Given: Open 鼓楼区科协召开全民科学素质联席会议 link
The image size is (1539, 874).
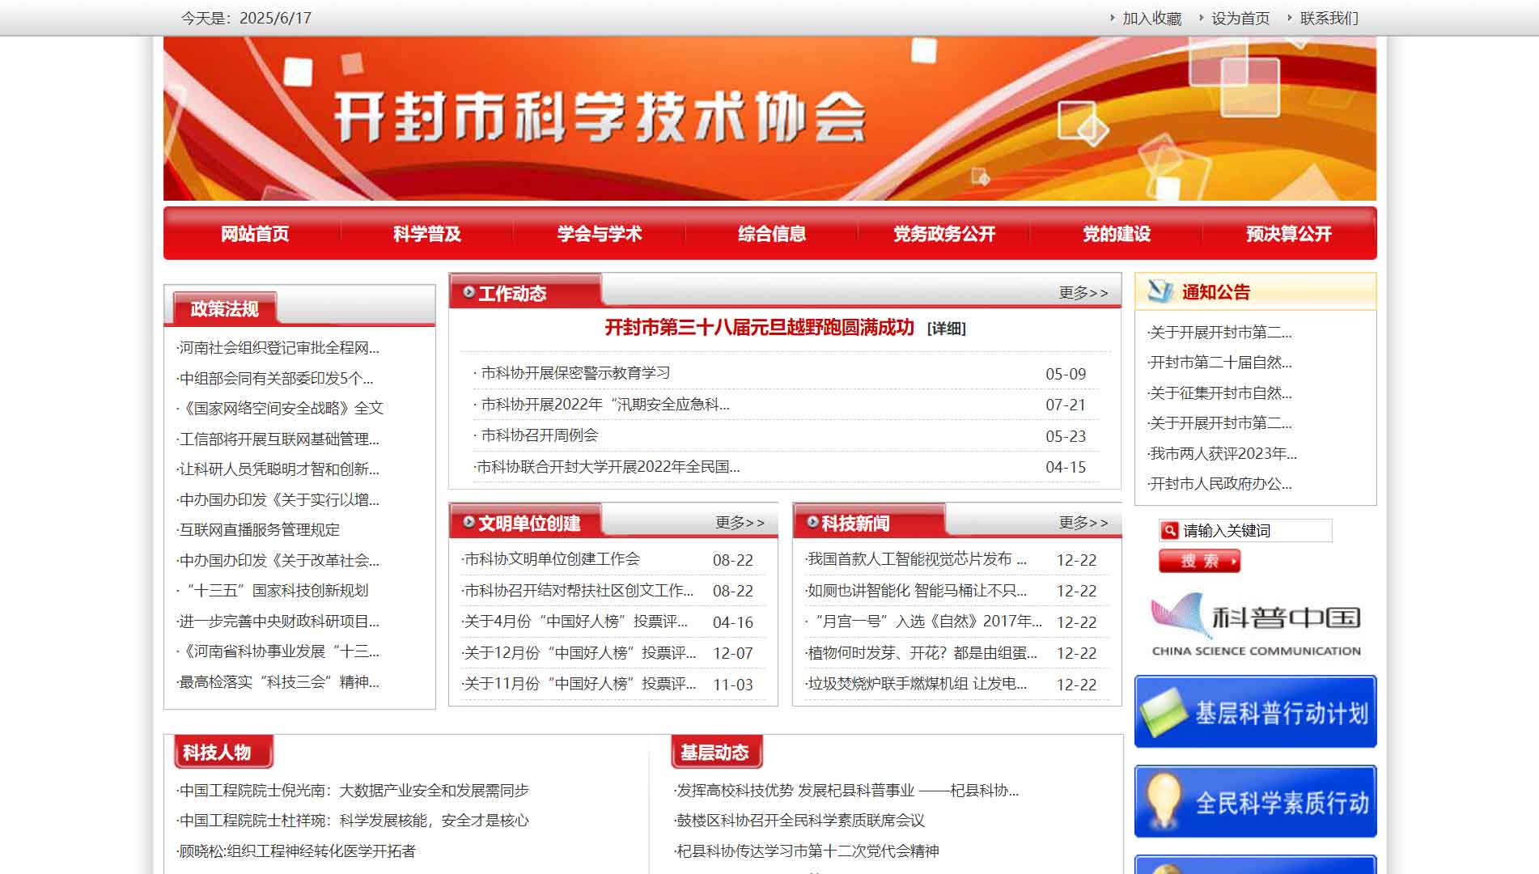Looking at the screenshot, I should point(800,821).
